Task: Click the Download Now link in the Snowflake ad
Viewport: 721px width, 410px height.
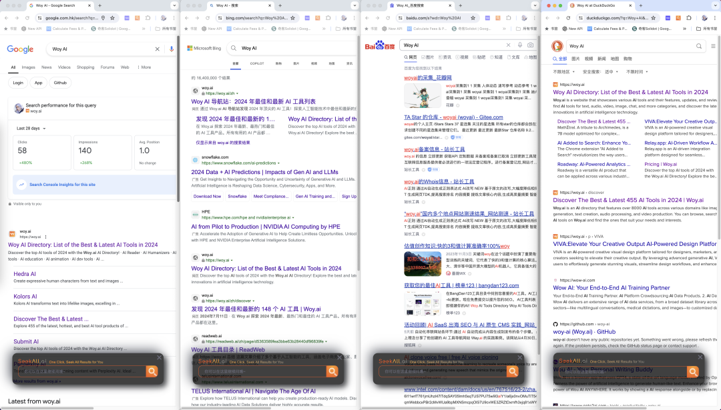Action: pyautogui.click(x=207, y=197)
